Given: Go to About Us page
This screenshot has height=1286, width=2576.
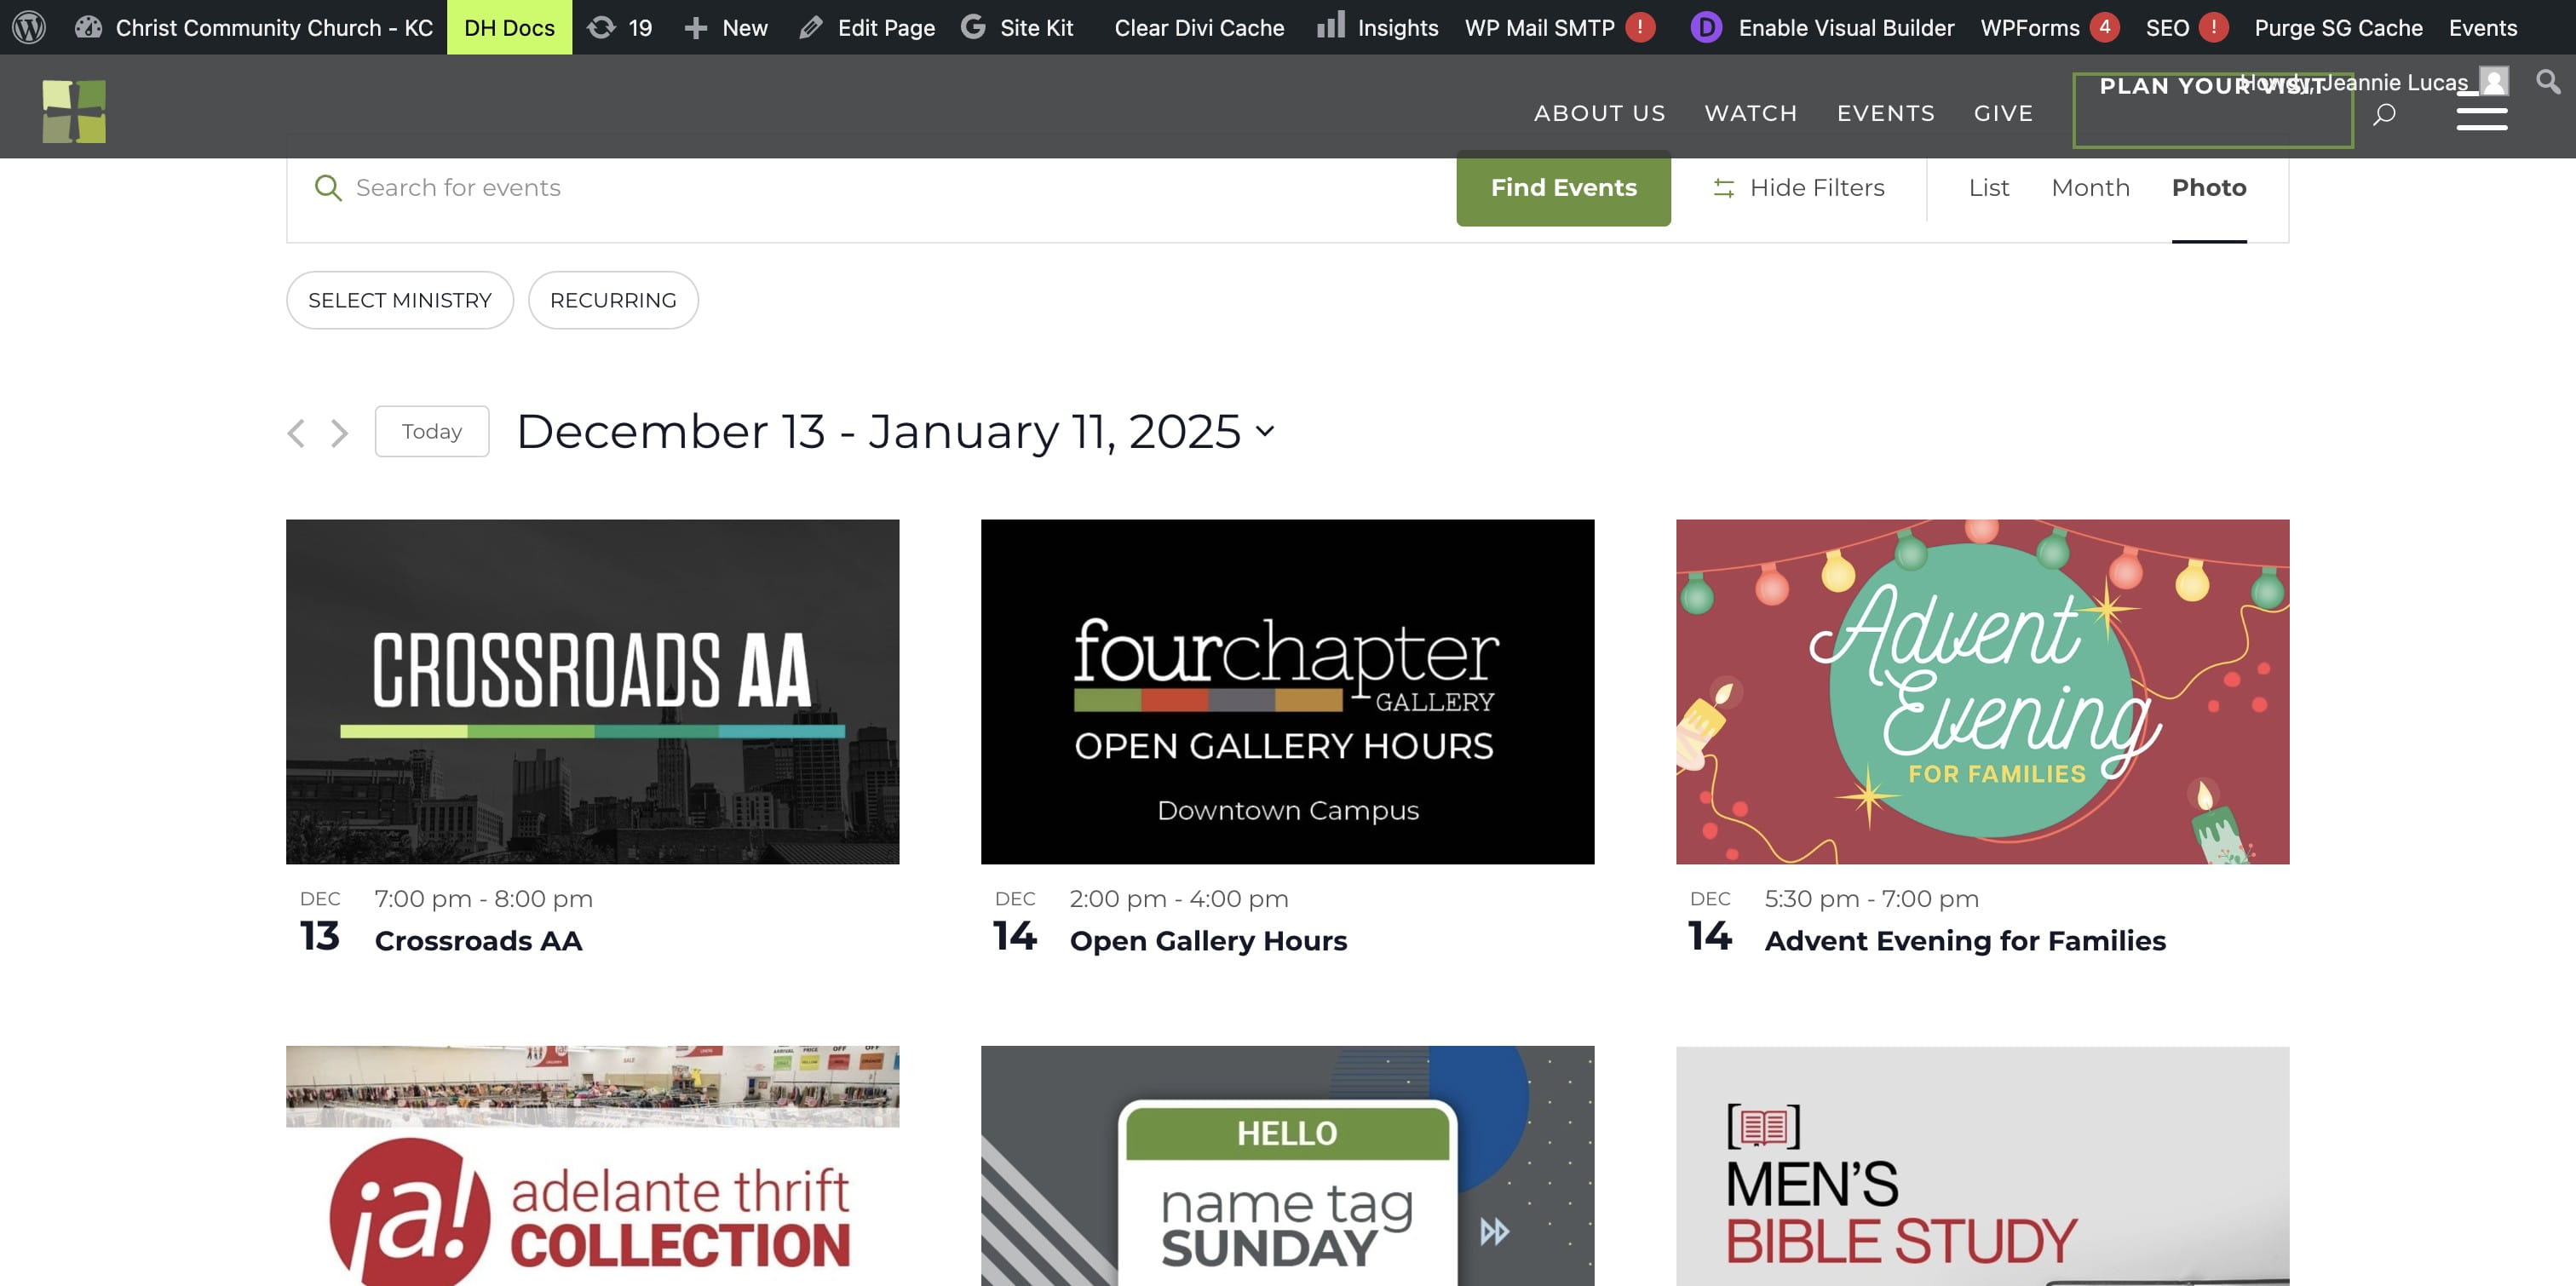Looking at the screenshot, I should pyautogui.click(x=1600, y=113).
